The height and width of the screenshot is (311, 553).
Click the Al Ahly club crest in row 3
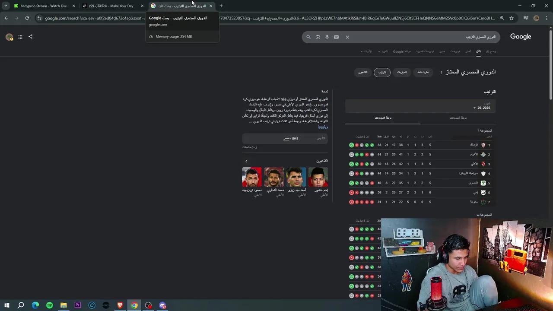pyautogui.click(x=483, y=164)
